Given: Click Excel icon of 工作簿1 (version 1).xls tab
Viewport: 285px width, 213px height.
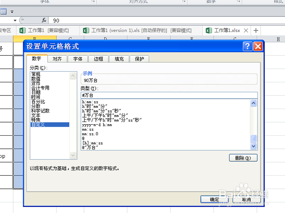Looking at the screenshot, I should 86,31.
